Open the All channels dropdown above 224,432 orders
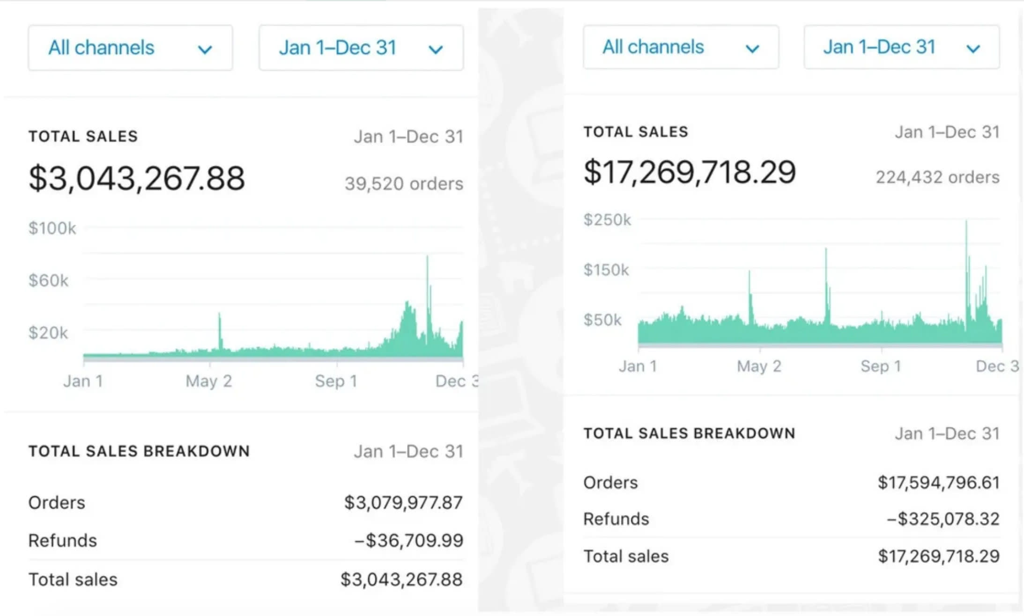The image size is (1024, 616). (x=681, y=47)
